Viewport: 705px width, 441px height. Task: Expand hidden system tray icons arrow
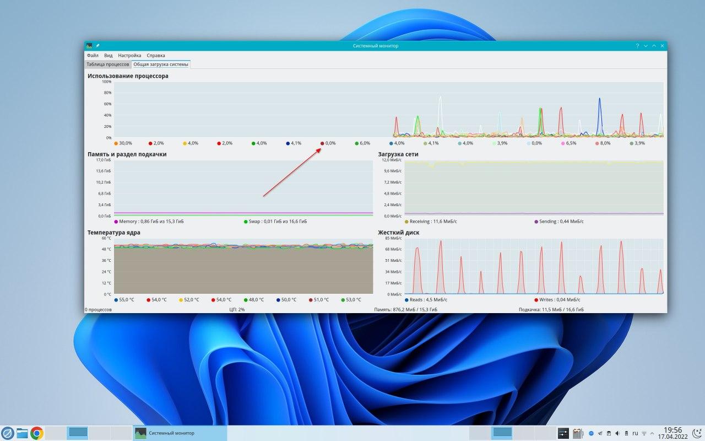click(x=653, y=433)
